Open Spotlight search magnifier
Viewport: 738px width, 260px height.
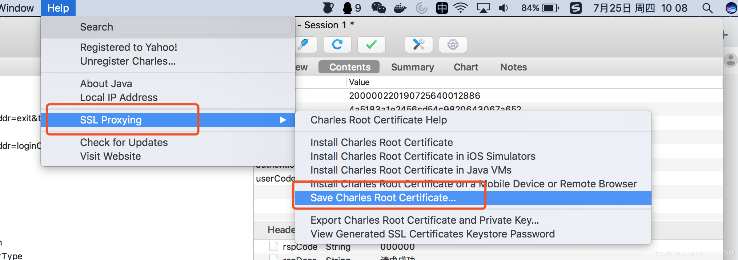pyautogui.click(x=707, y=8)
